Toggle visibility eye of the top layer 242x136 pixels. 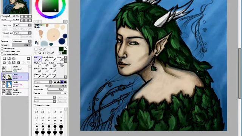(x=3, y=67)
